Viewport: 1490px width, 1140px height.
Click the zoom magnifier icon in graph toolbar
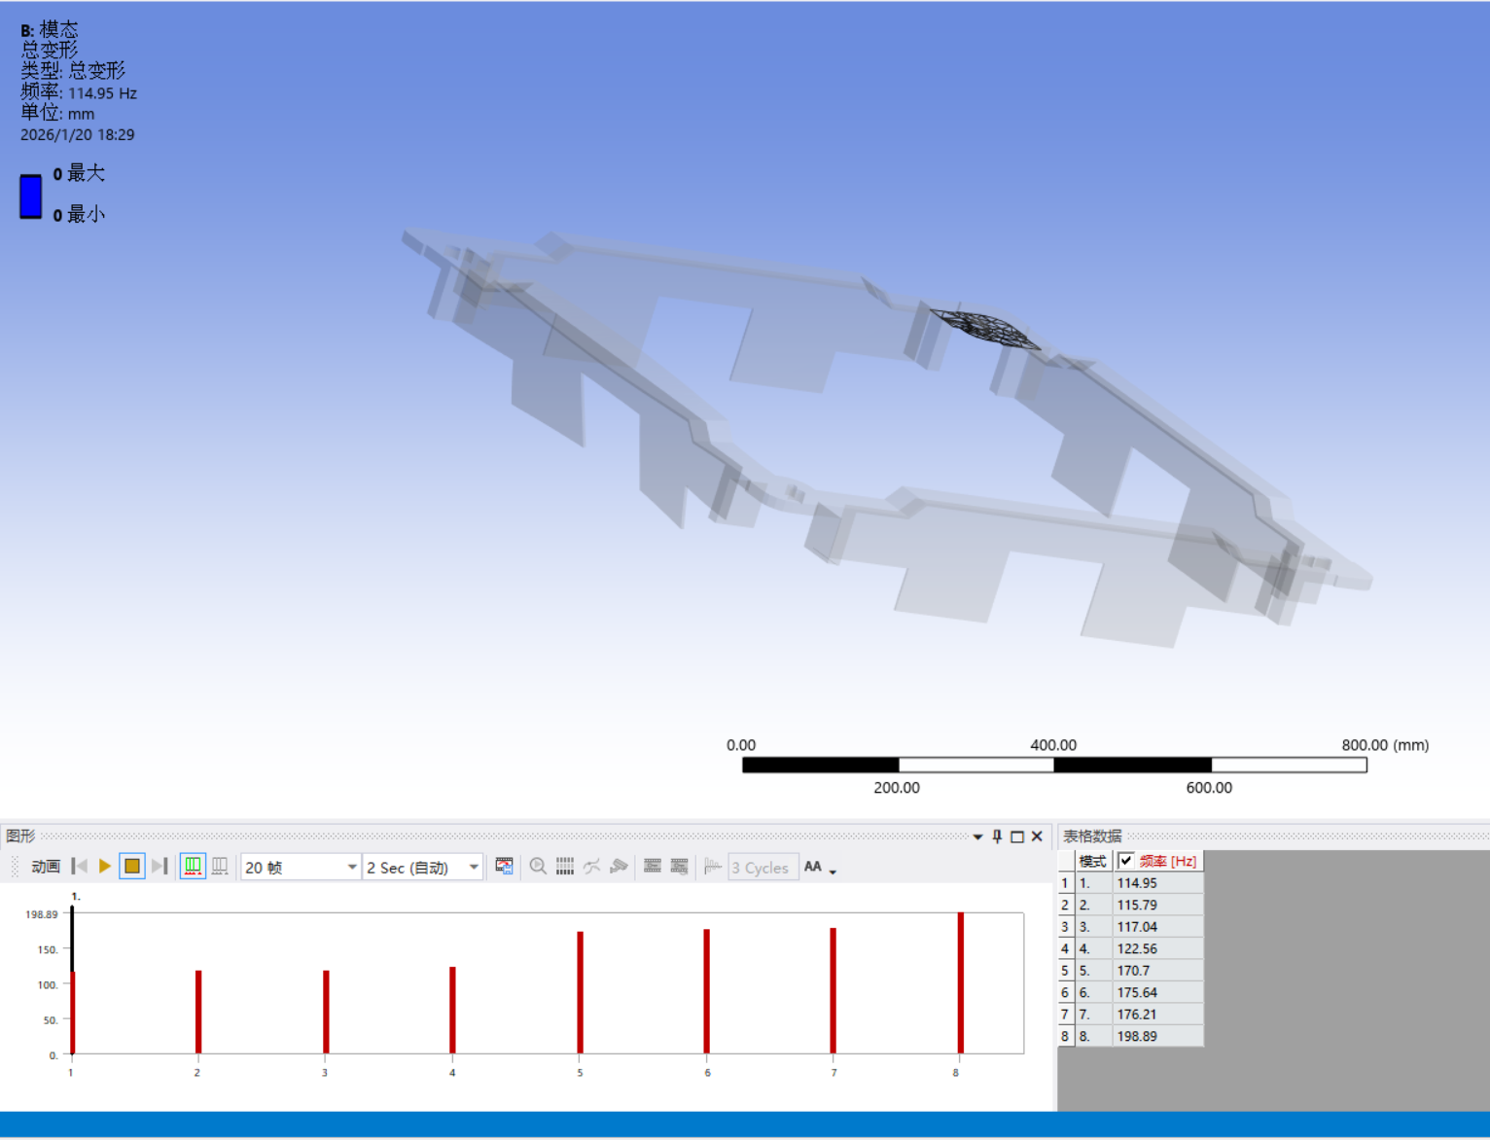(538, 866)
